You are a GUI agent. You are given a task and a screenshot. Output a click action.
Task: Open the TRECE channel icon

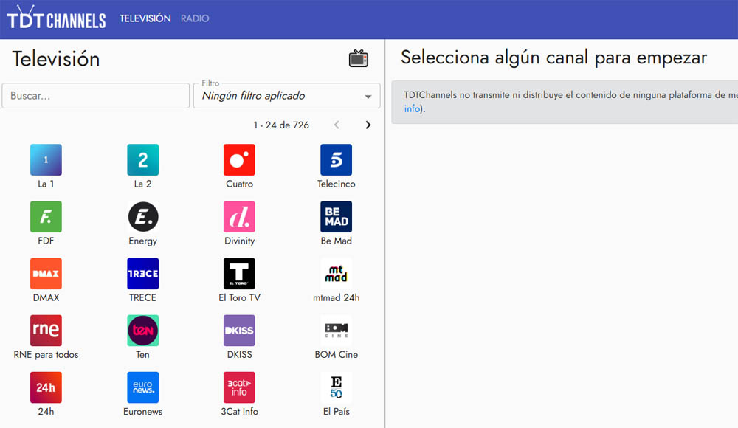click(142, 274)
